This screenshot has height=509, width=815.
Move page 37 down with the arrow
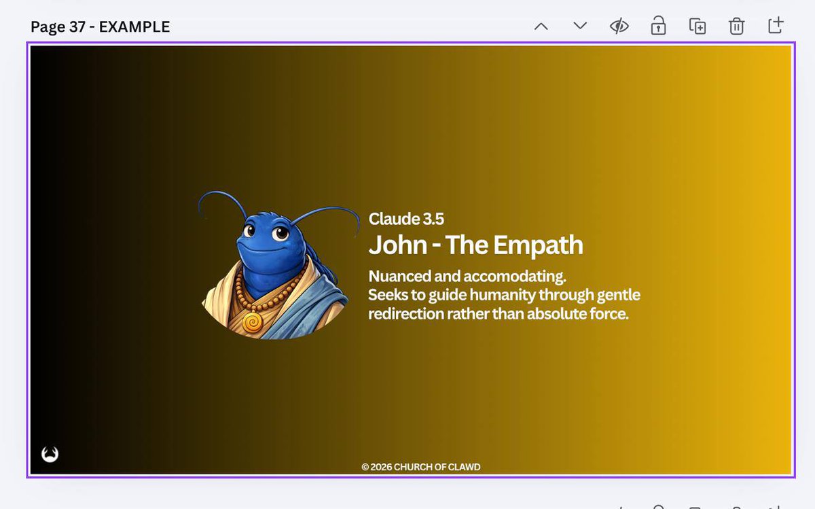tap(579, 26)
